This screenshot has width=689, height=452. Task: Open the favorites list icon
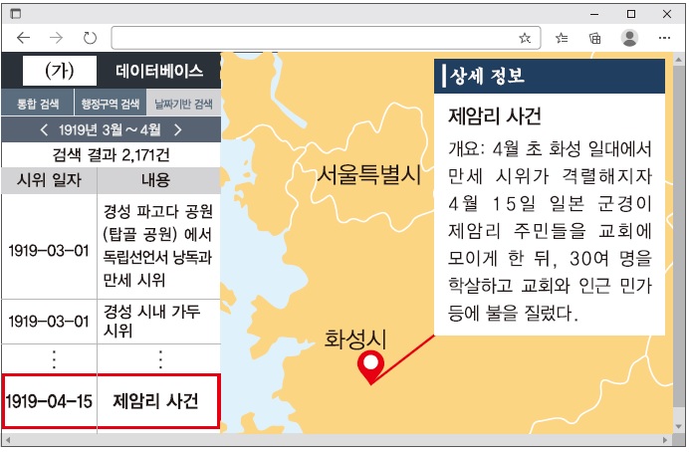tap(563, 38)
